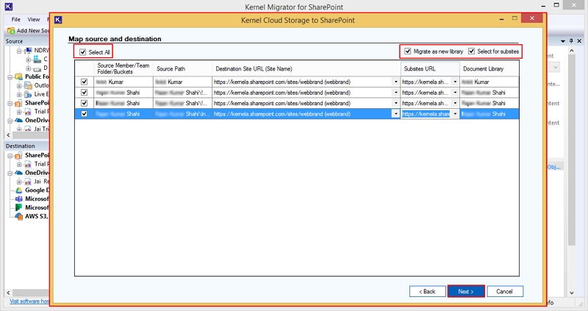Click the Google Drive icon in Destination tree
588x311 pixels.
pos(19,190)
